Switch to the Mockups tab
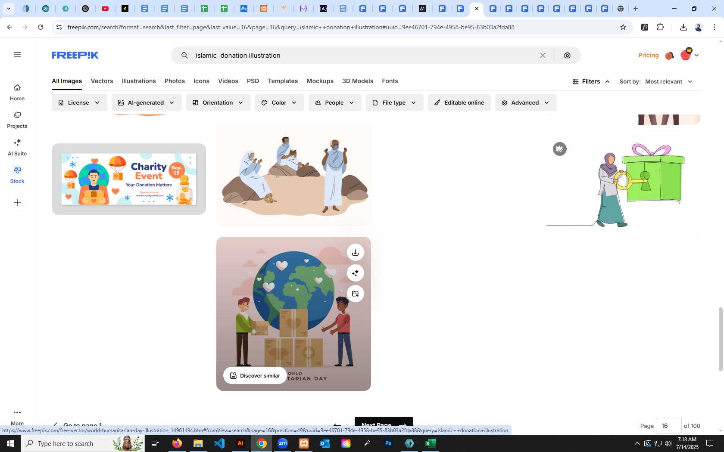Screen dimensions: 724x452 pos(320,81)
